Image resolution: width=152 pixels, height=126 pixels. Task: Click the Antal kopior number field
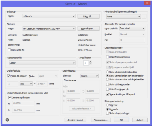(86, 63)
